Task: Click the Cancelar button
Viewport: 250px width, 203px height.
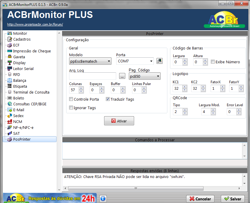Action: [200, 199]
